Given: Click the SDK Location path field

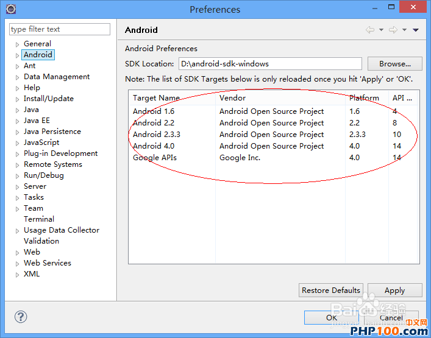Looking at the screenshot, I should pyautogui.click(x=270, y=64).
